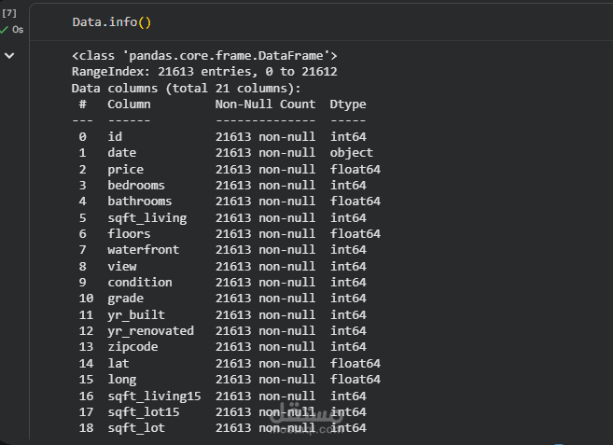The height and width of the screenshot is (445, 613).
Task: Click the 'Column' header in output
Action: tap(129, 104)
